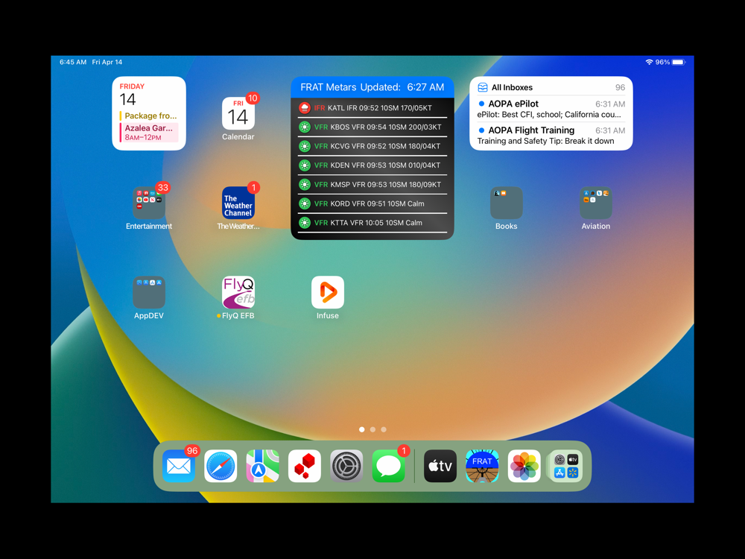
Task: Select the KDEN VFR 09:53 metar row
Action: click(372, 165)
